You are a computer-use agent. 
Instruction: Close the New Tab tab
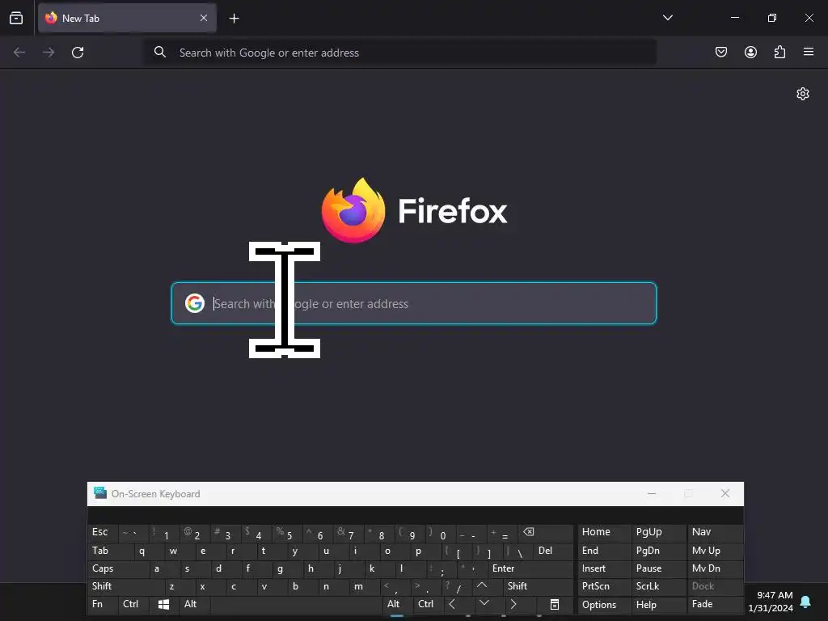(x=204, y=18)
